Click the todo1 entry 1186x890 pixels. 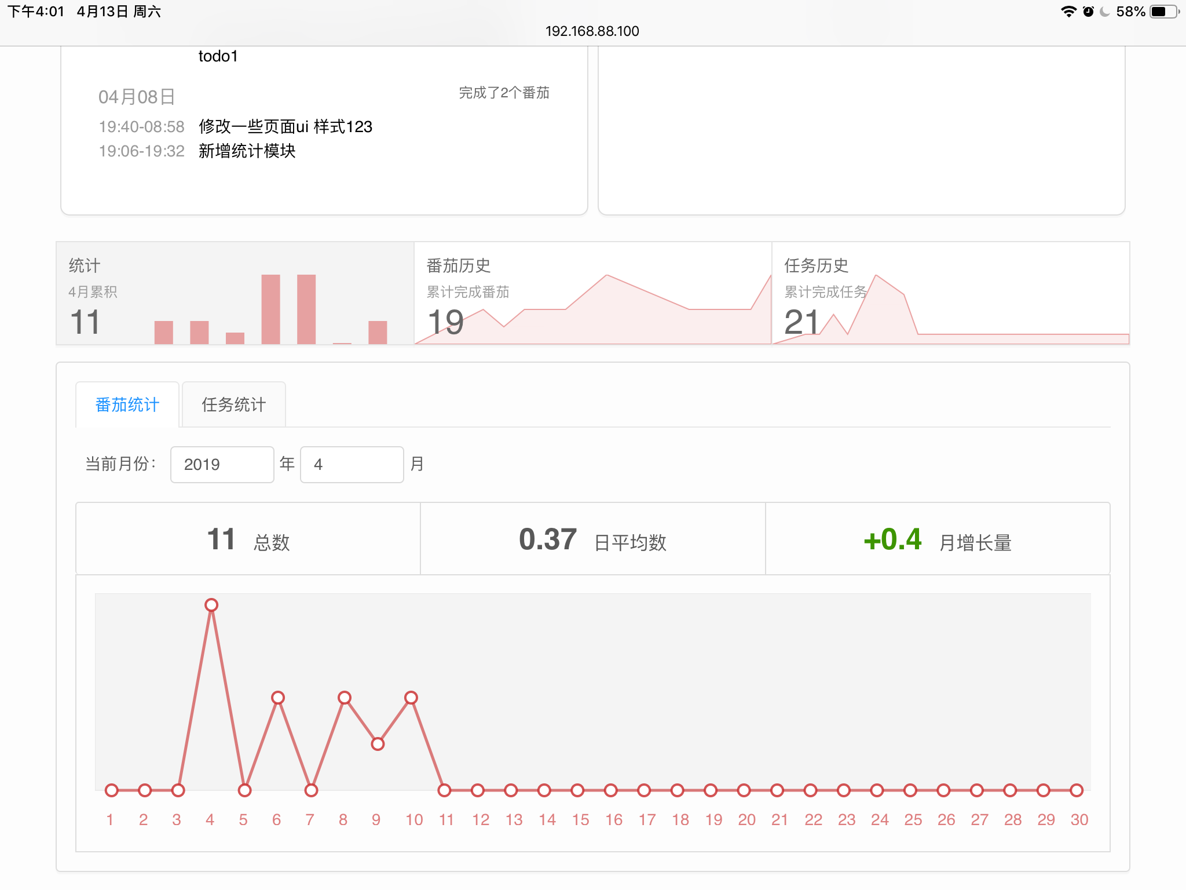coord(218,56)
